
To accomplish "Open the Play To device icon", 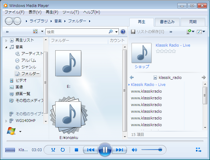I will click(189, 32).
